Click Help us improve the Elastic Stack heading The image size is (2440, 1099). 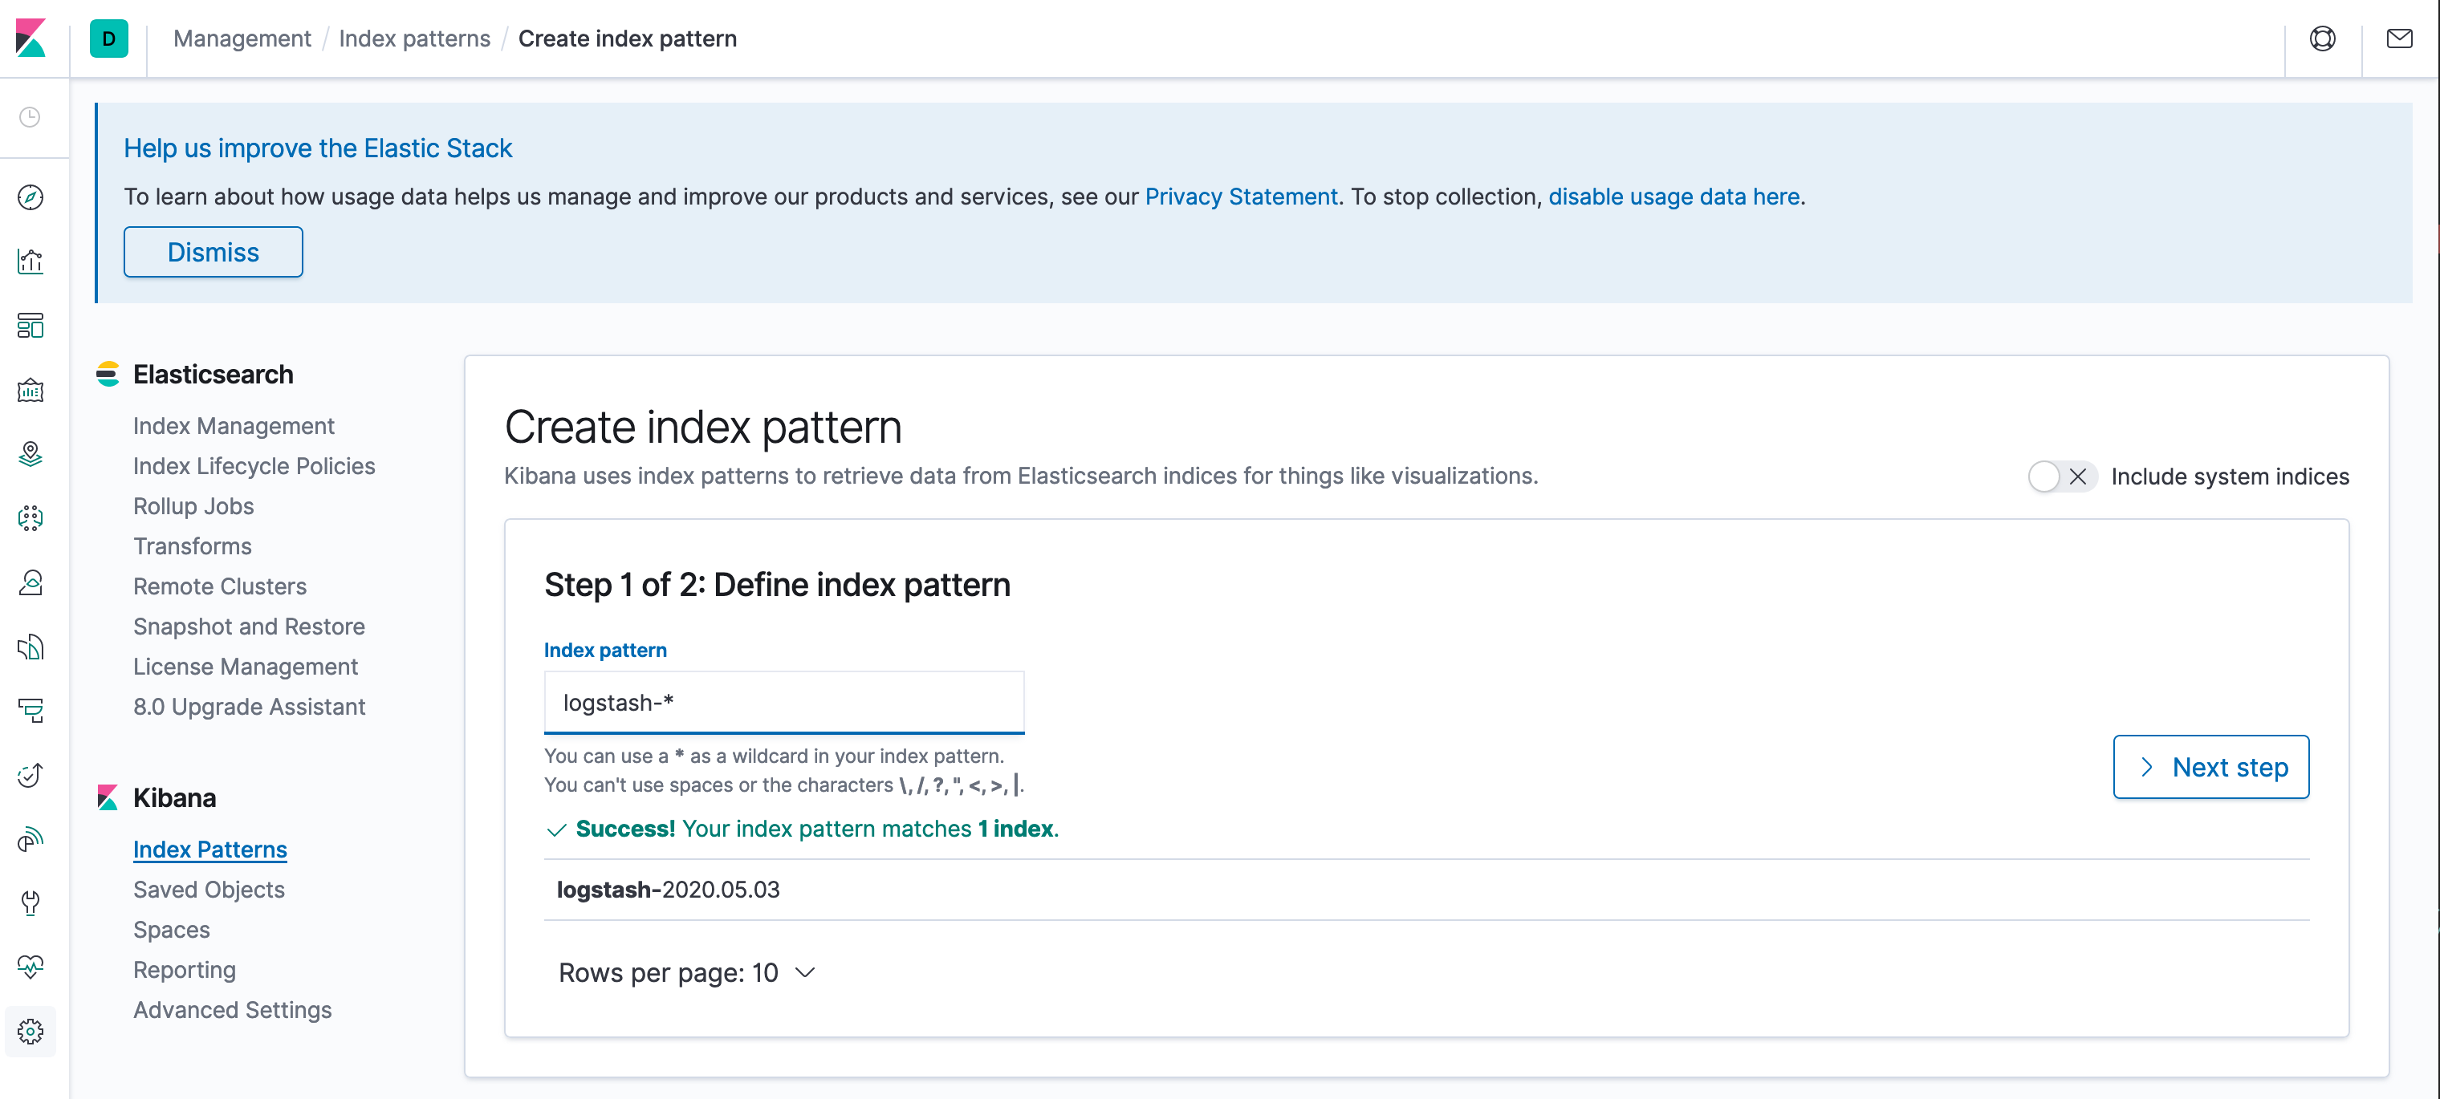click(x=317, y=148)
